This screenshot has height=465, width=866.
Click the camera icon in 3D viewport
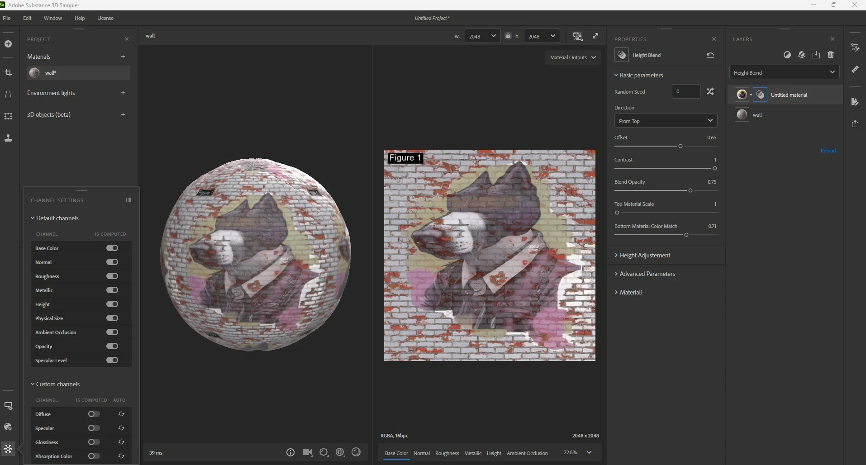point(307,452)
